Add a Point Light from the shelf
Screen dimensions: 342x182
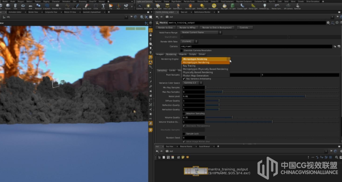[x=148, y=6]
